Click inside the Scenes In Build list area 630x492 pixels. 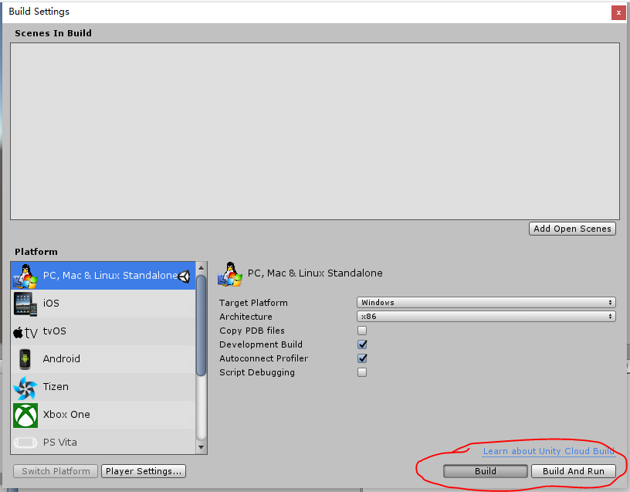pos(314,131)
